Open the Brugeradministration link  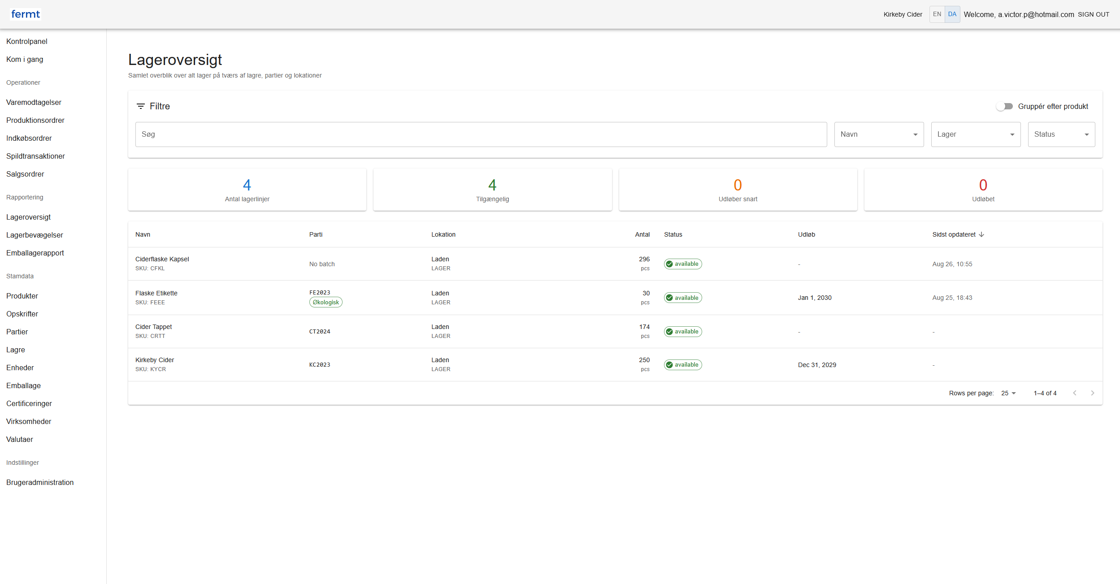click(x=40, y=482)
